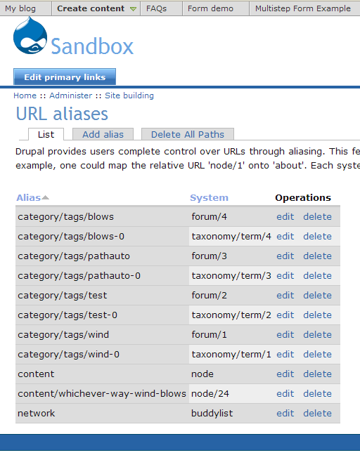Select the List tab
This screenshot has height=474, width=360.
[x=46, y=134]
